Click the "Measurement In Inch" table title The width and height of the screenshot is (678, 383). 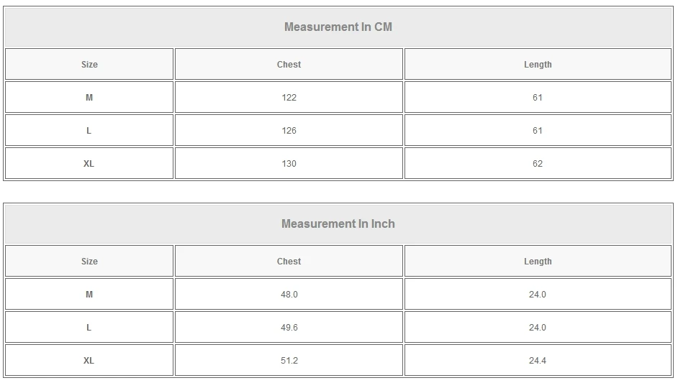pos(338,224)
